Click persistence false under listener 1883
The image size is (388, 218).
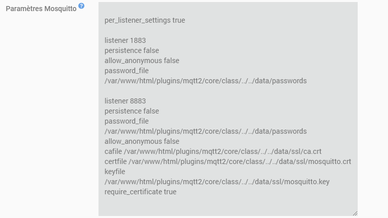coord(131,50)
